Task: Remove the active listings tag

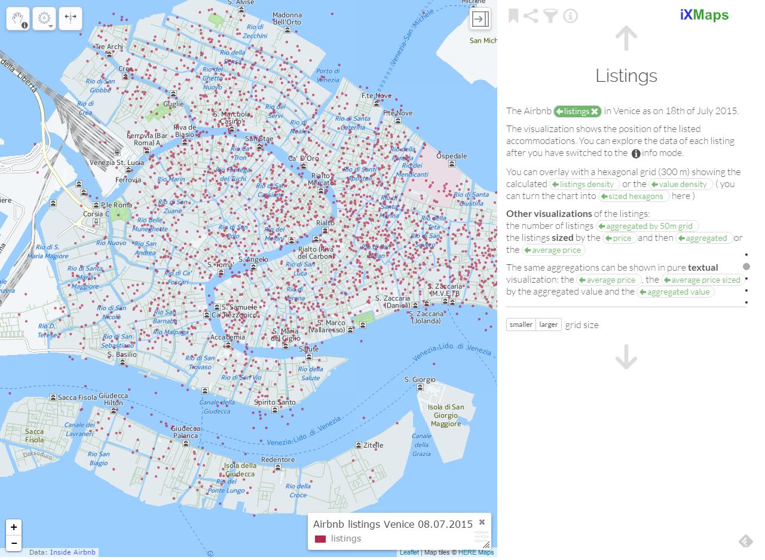Action: (595, 111)
